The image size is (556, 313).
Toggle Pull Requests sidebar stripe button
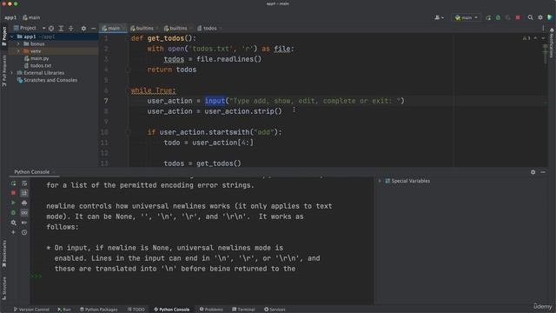click(3, 70)
